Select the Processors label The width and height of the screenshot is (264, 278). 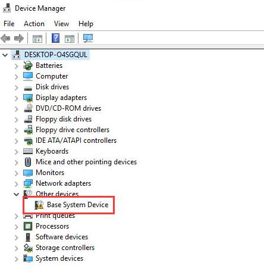tap(52, 226)
